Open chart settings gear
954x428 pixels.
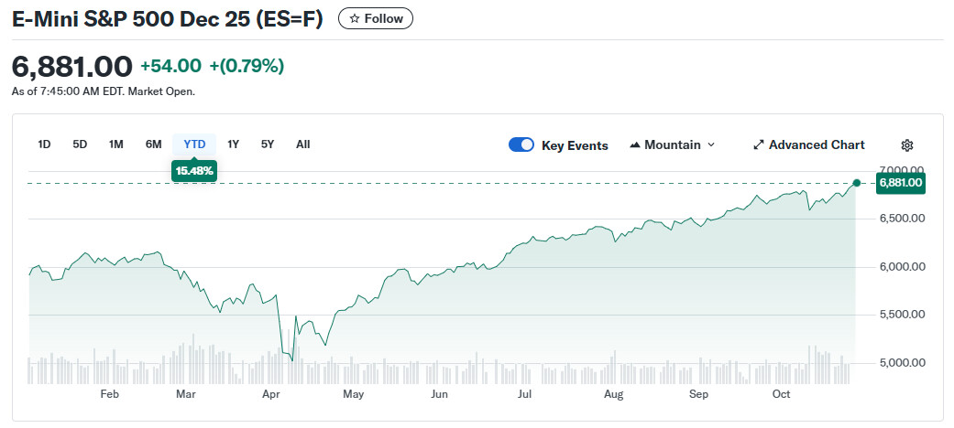click(907, 144)
